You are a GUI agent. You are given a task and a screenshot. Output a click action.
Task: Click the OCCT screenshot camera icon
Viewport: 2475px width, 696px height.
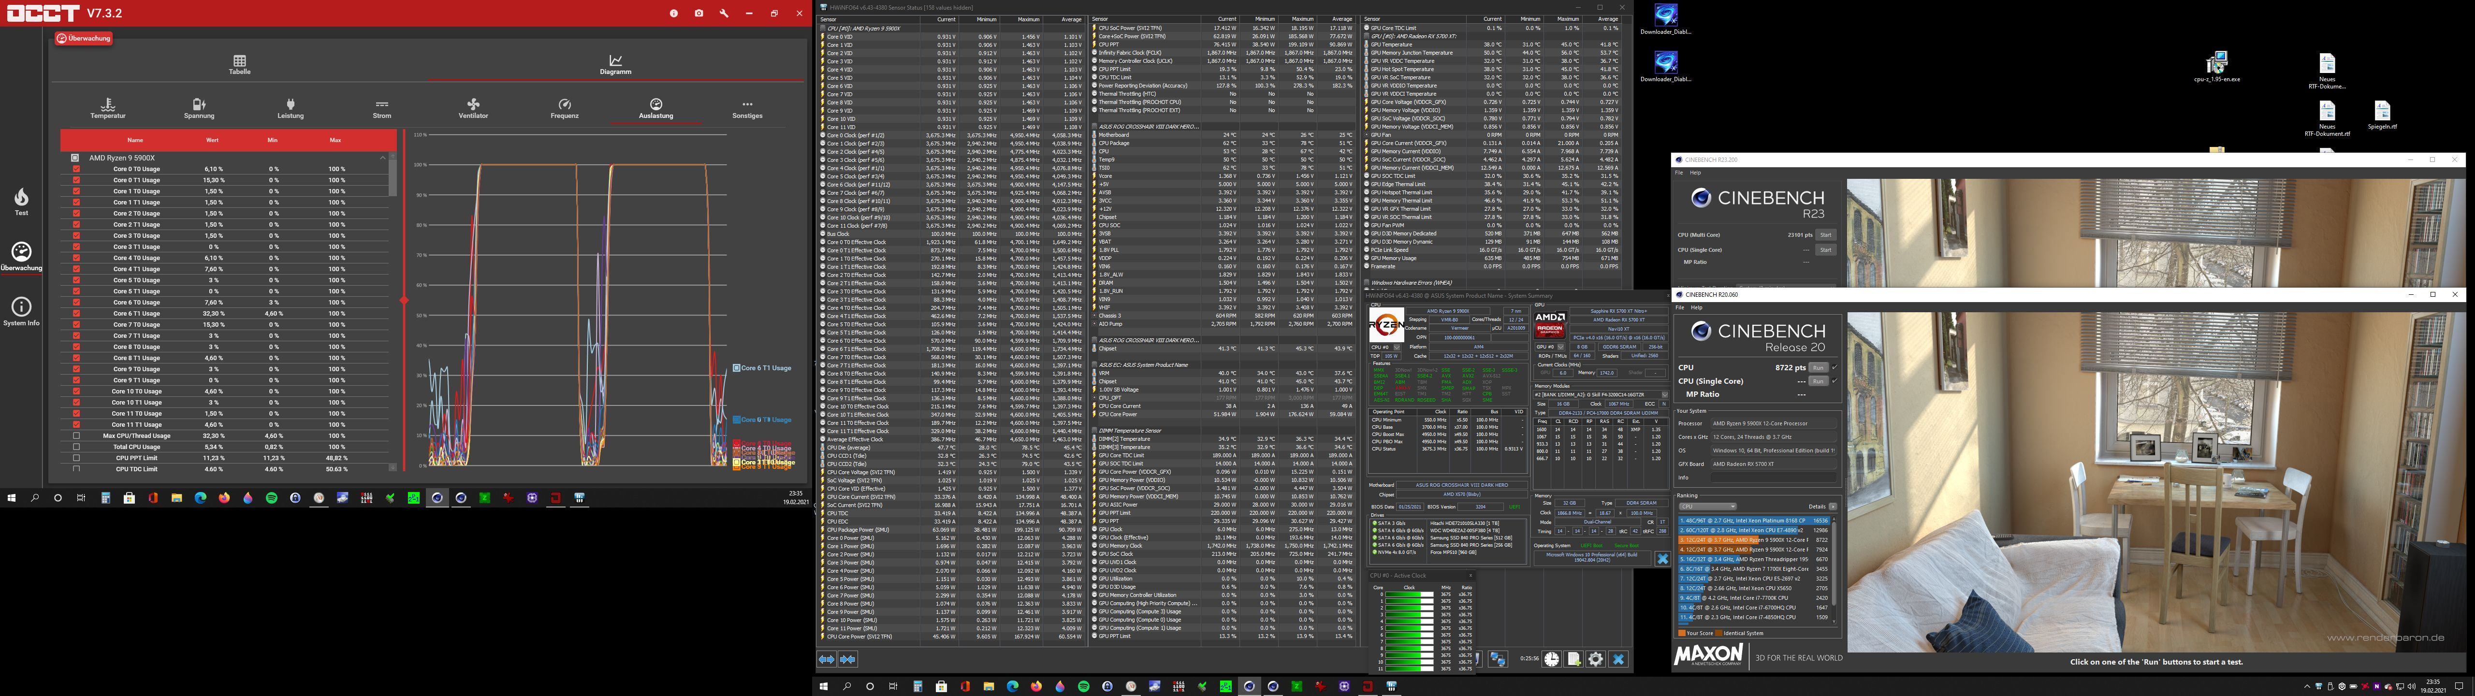[x=699, y=14]
